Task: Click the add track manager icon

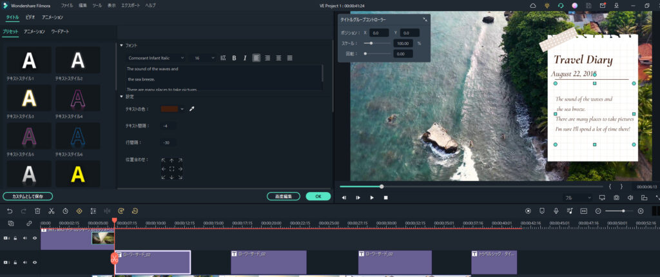Action: [11, 224]
